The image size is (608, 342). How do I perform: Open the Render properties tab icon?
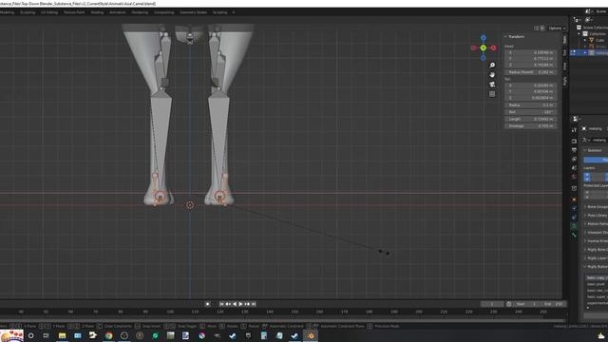point(574,141)
